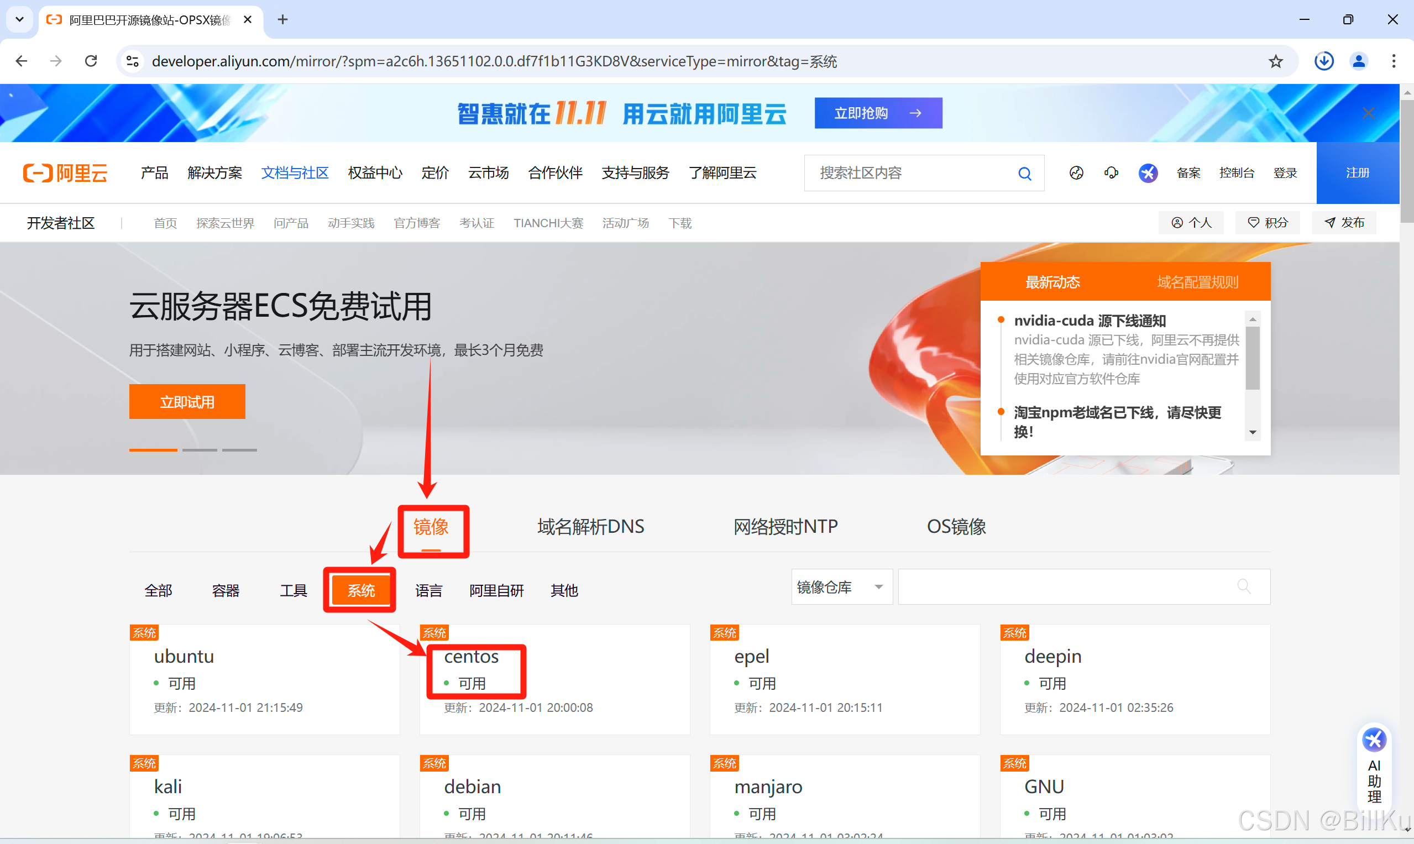
Task: Open new browser tab with plus
Action: [282, 19]
